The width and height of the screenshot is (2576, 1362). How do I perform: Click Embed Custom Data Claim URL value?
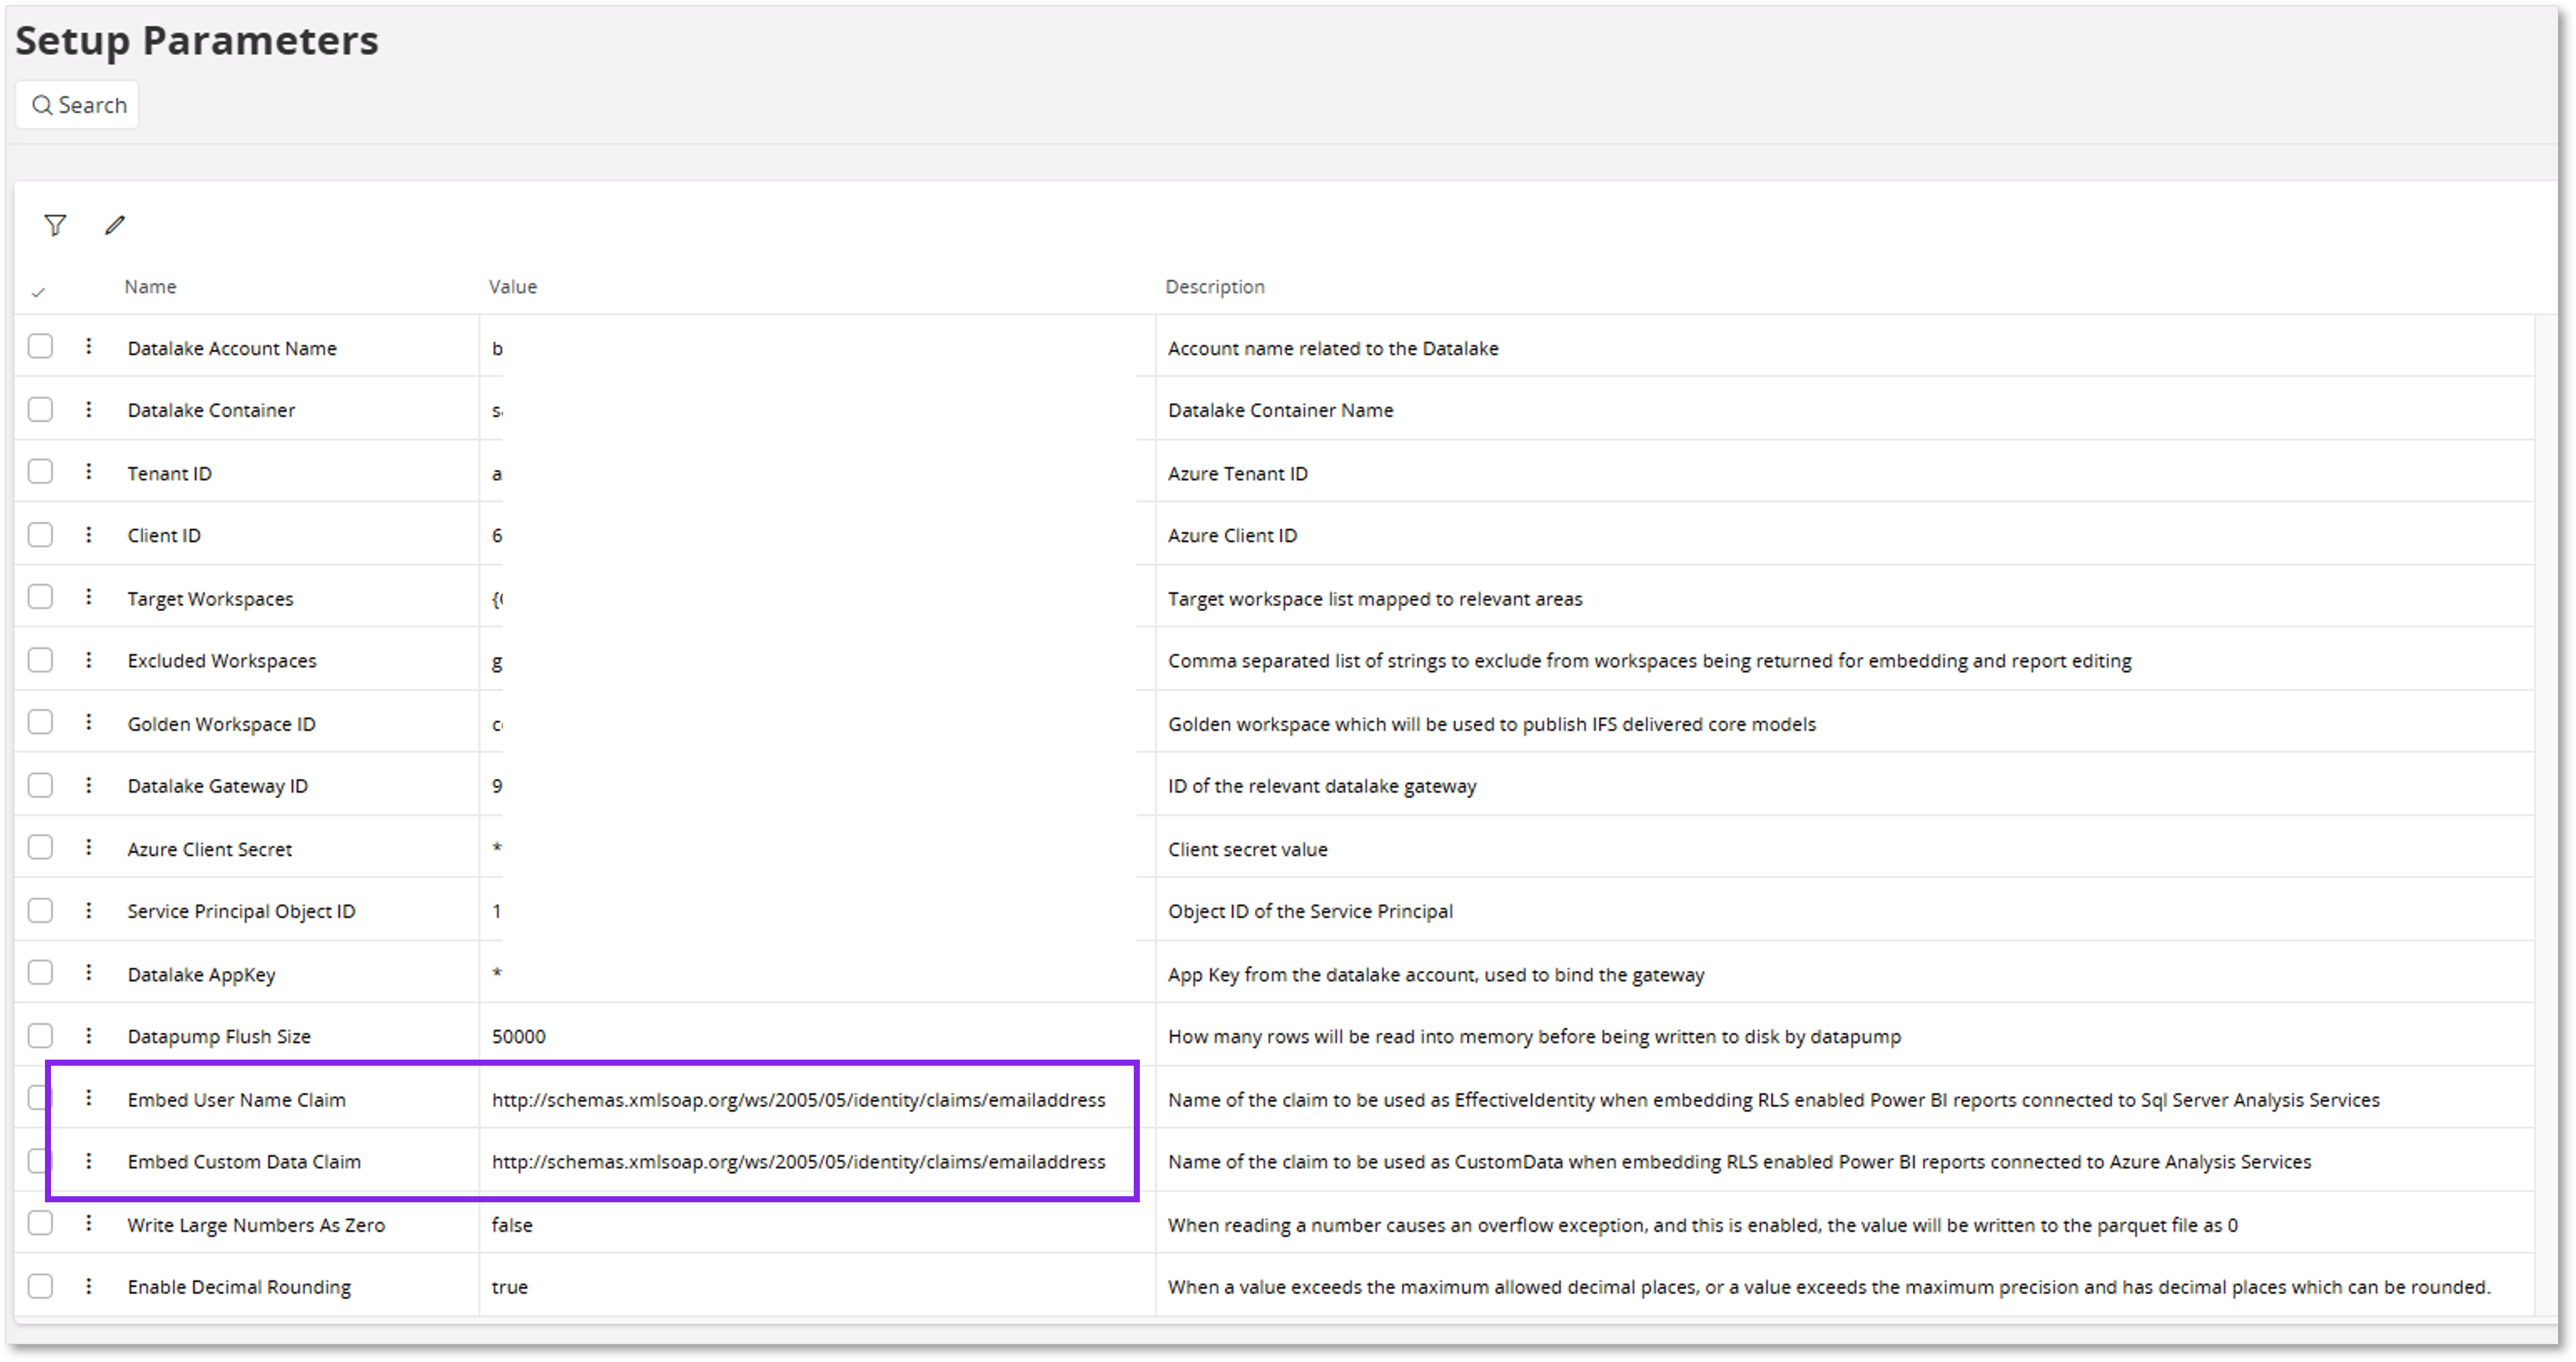[x=798, y=1162]
